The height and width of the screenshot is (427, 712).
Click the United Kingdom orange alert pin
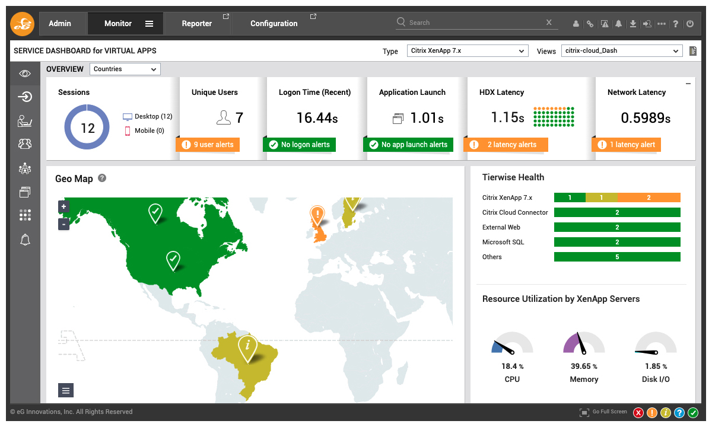click(318, 216)
